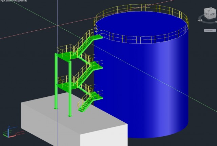Select the right green support column
The image size is (217, 146).
tap(70, 94)
